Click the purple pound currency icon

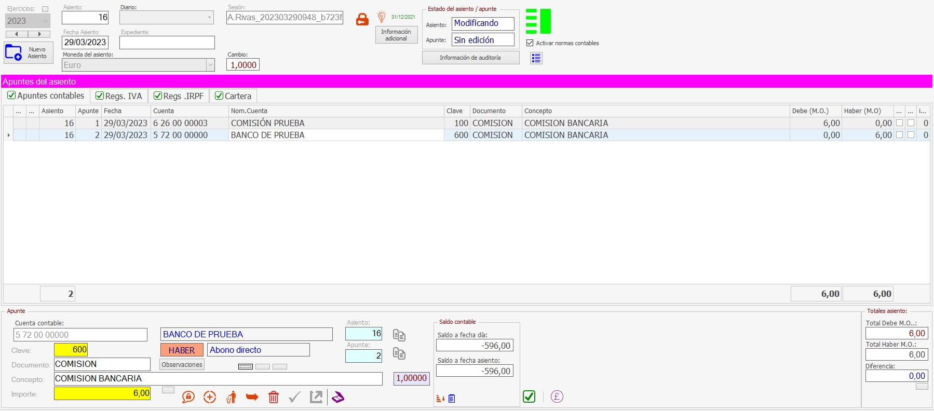point(557,397)
